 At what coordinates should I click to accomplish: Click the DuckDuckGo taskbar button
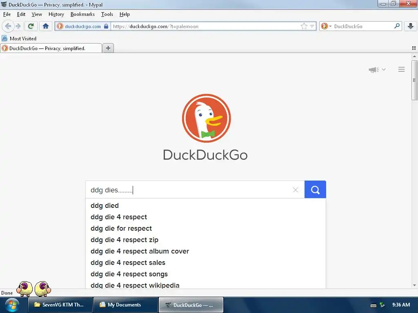[191, 305]
